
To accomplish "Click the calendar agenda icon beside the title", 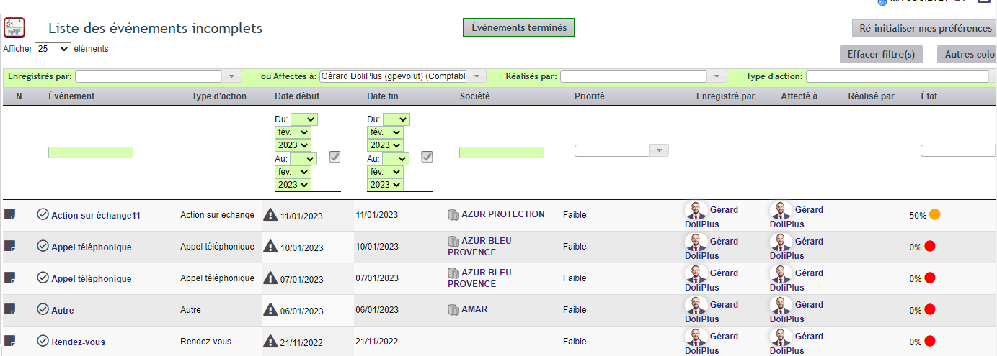I will (x=14, y=28).
